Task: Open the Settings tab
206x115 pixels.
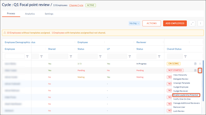Action: point(49,14)
